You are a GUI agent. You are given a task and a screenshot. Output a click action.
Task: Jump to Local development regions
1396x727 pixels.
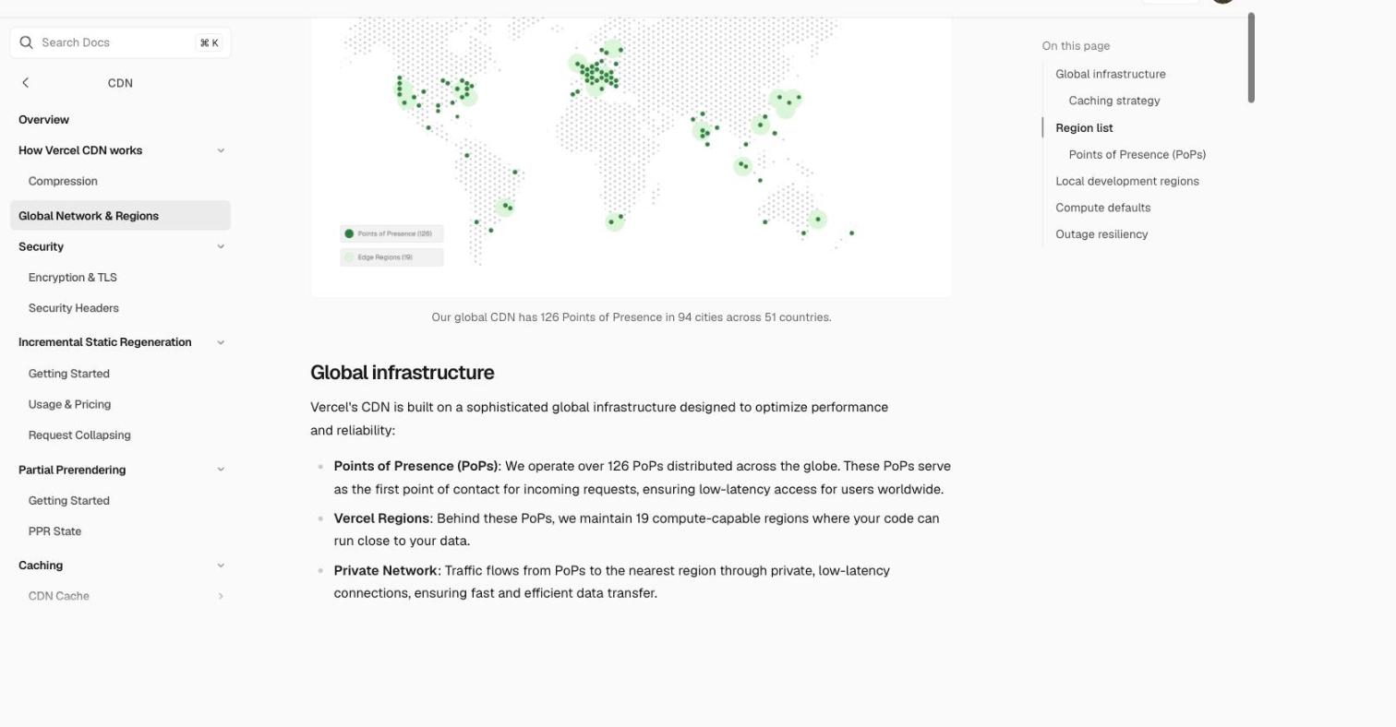pyautogui.click(x=1127, y=182)
